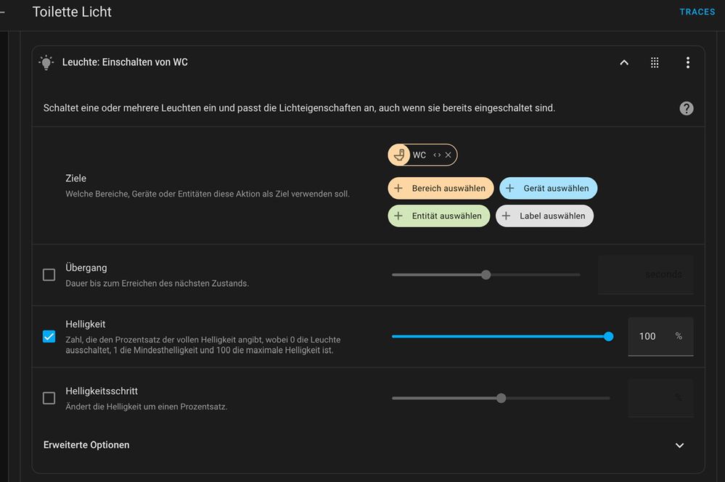
Task: Click Entität auswählen button
Action: [438, 216]
